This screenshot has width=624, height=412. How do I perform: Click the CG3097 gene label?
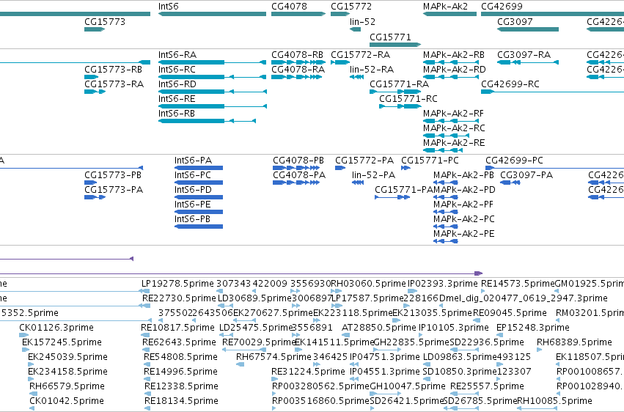click(x=515, y=22)
